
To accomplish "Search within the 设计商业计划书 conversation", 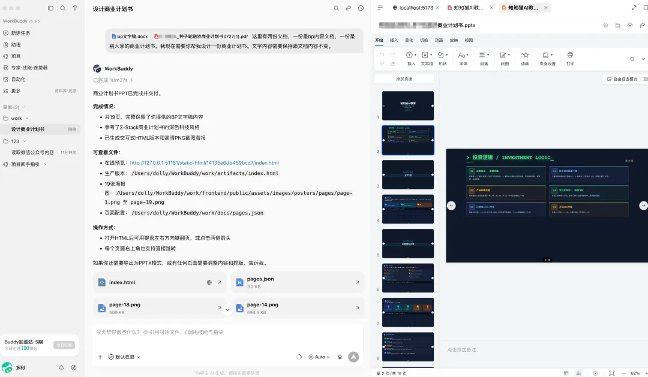I will click(x=337, y=8).
